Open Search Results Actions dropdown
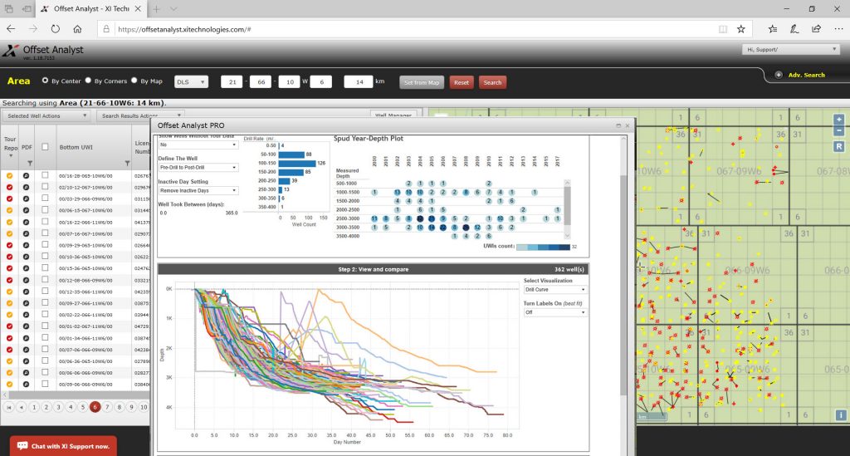 coord(140,116)
